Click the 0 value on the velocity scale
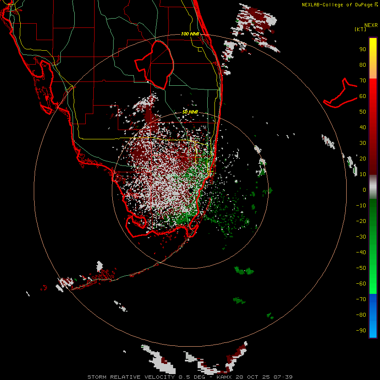 (x=364, y=190)
